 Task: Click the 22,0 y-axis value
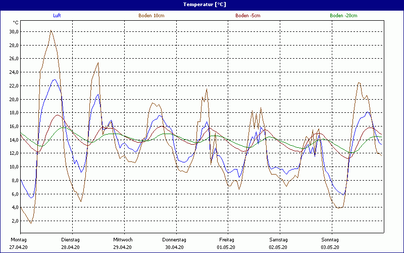tap(14, 86)
